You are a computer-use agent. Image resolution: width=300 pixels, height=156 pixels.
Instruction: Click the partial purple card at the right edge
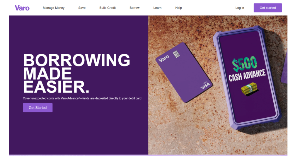(284, 66)
